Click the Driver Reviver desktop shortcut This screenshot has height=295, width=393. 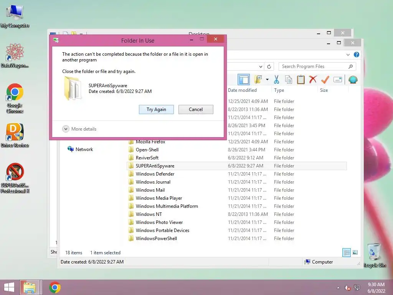[15, 136]
